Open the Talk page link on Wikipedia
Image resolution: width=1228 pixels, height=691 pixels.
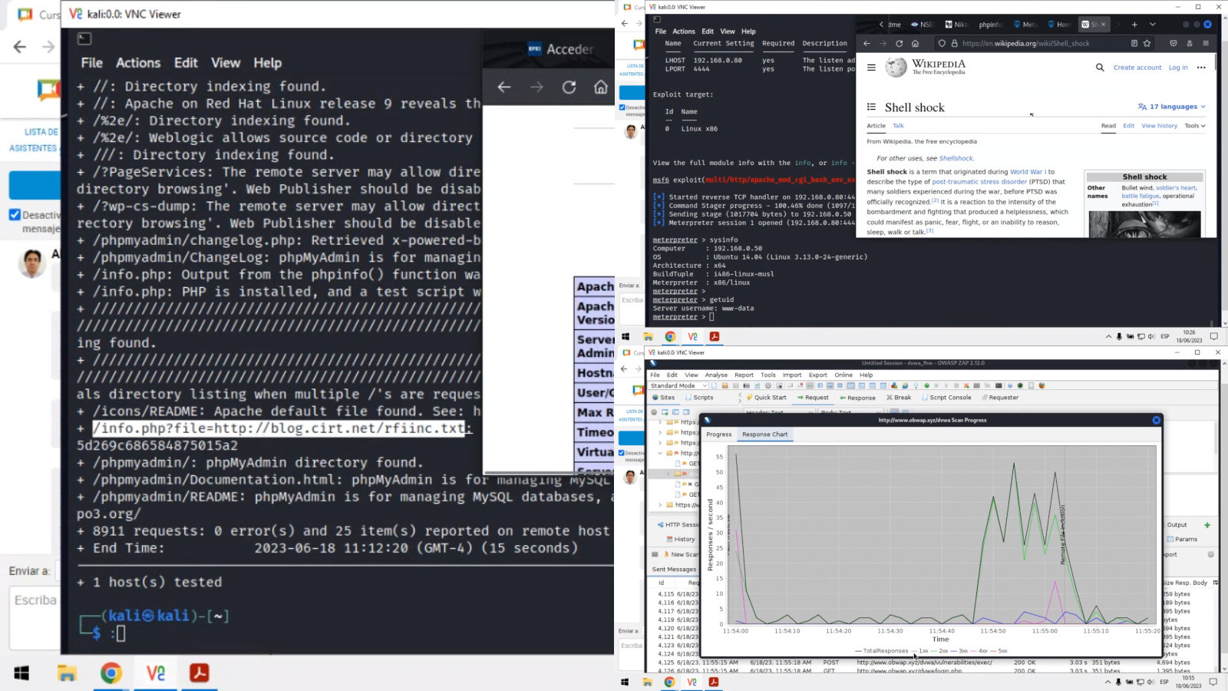click(898, 126)
